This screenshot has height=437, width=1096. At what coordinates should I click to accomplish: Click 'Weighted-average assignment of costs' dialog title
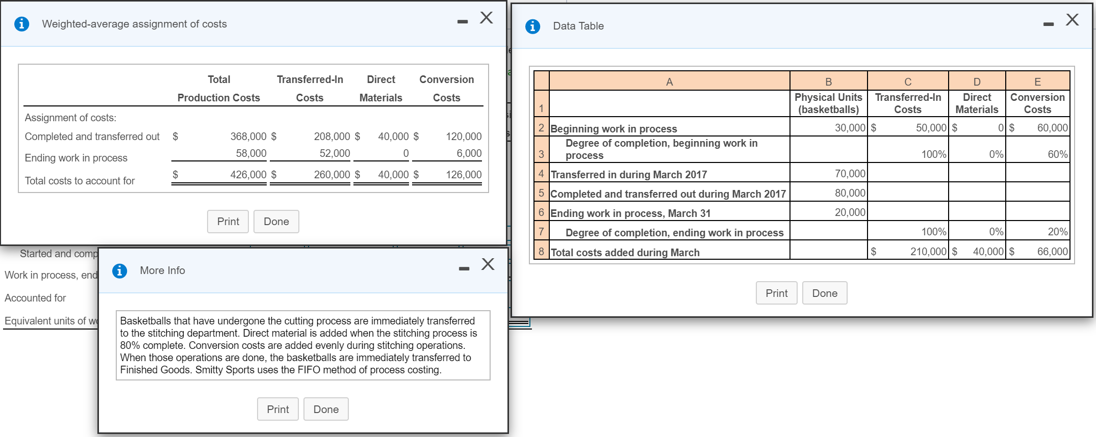click(x=135, y=24)
